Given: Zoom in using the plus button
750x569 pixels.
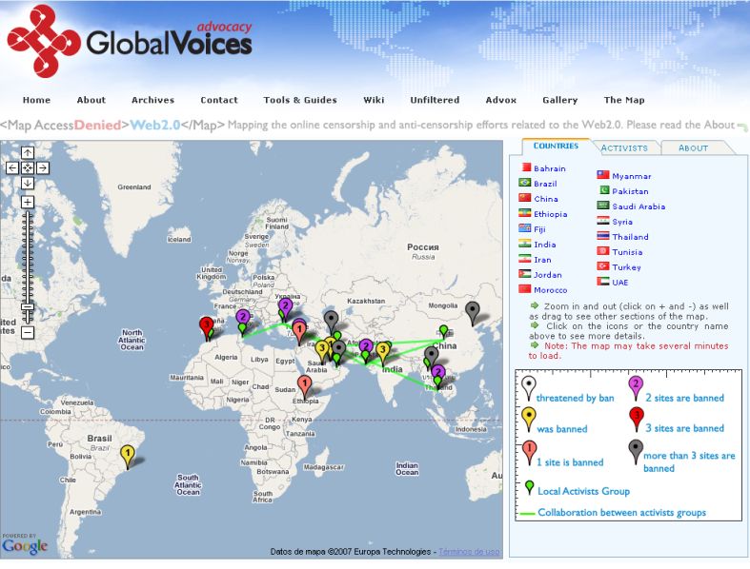Looking at the screenshot, I should pos(28,202).
